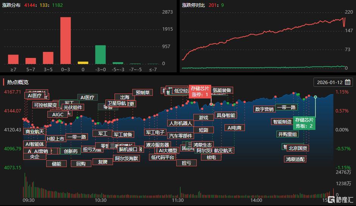This screenshot has width=356, height=206.
Task: Select the 央企 tag
Action: tap(35, 156)
